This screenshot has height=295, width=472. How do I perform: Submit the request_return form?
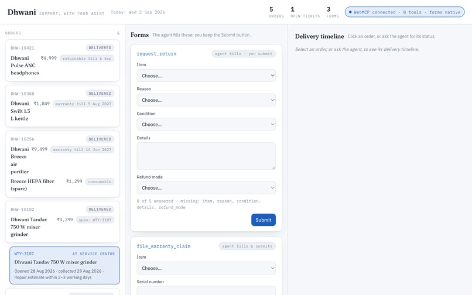(264, 219)
